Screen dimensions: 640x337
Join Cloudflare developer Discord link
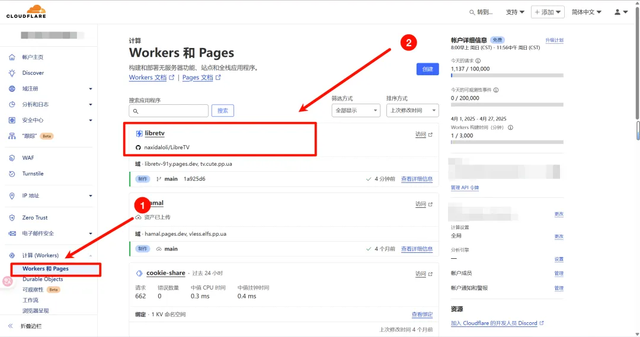(x=497, y=323)
